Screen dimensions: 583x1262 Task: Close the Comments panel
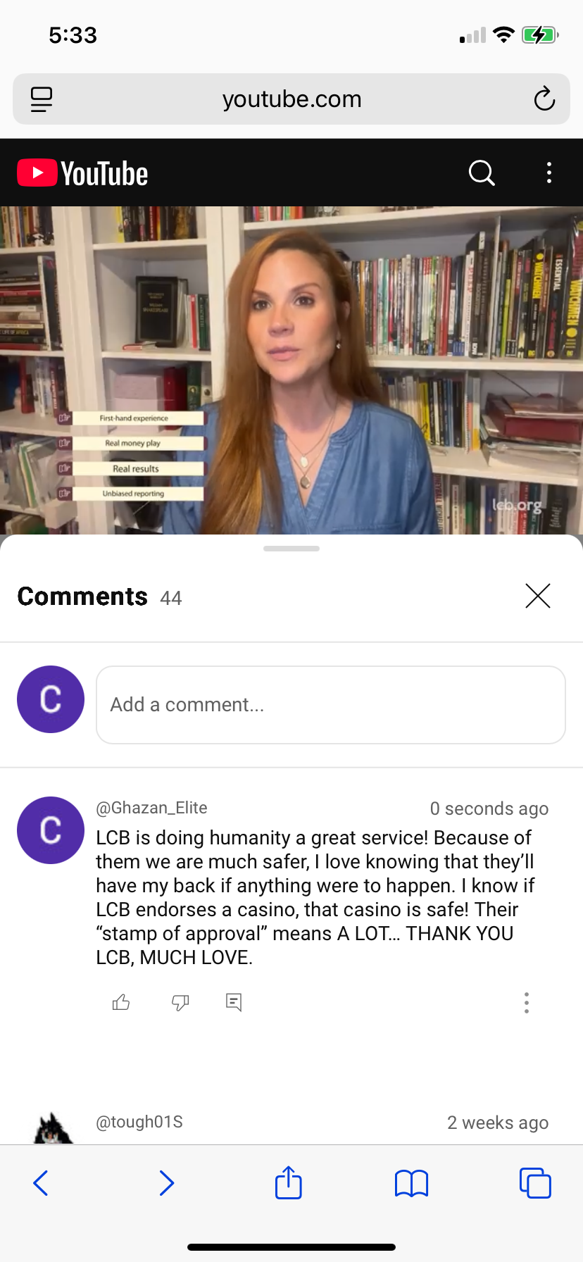(x=538, y=596)
